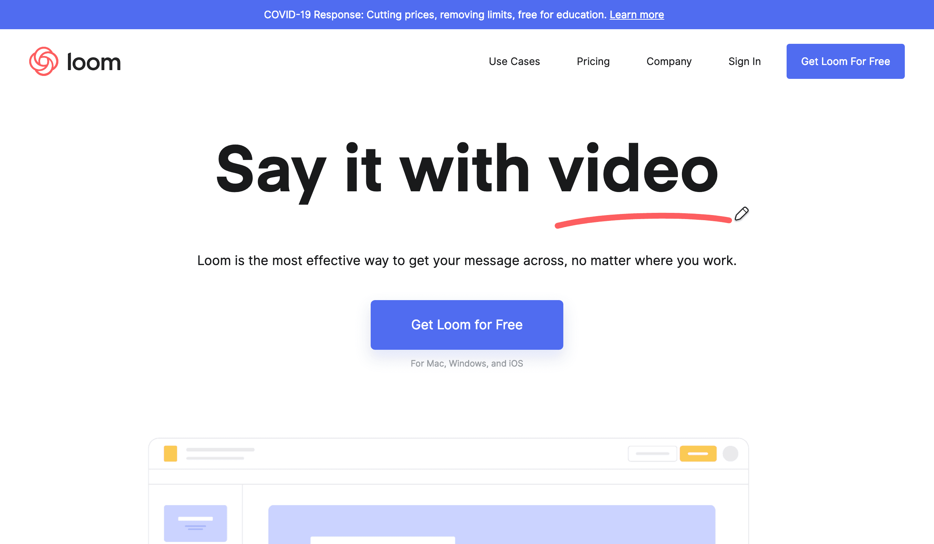Click the loom wordmark text
This screenshot has height=544, width=934.
pos(94,62)
